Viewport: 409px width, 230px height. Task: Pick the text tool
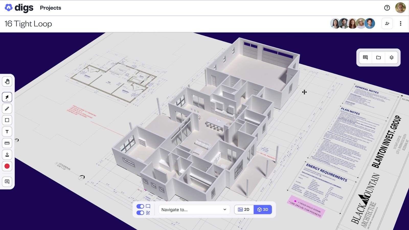(x=7, y=132)
